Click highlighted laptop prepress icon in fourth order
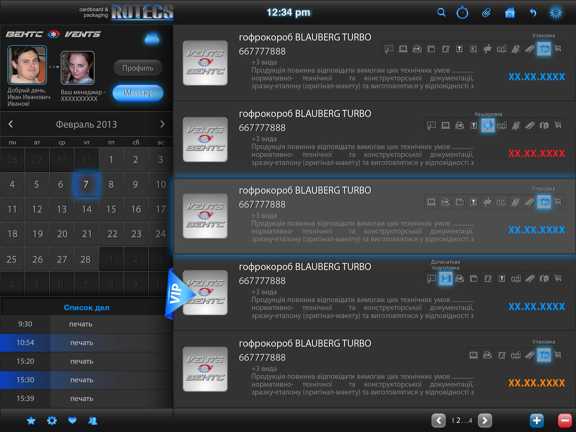This screenshot has height=432, width=576. (446, 278)
